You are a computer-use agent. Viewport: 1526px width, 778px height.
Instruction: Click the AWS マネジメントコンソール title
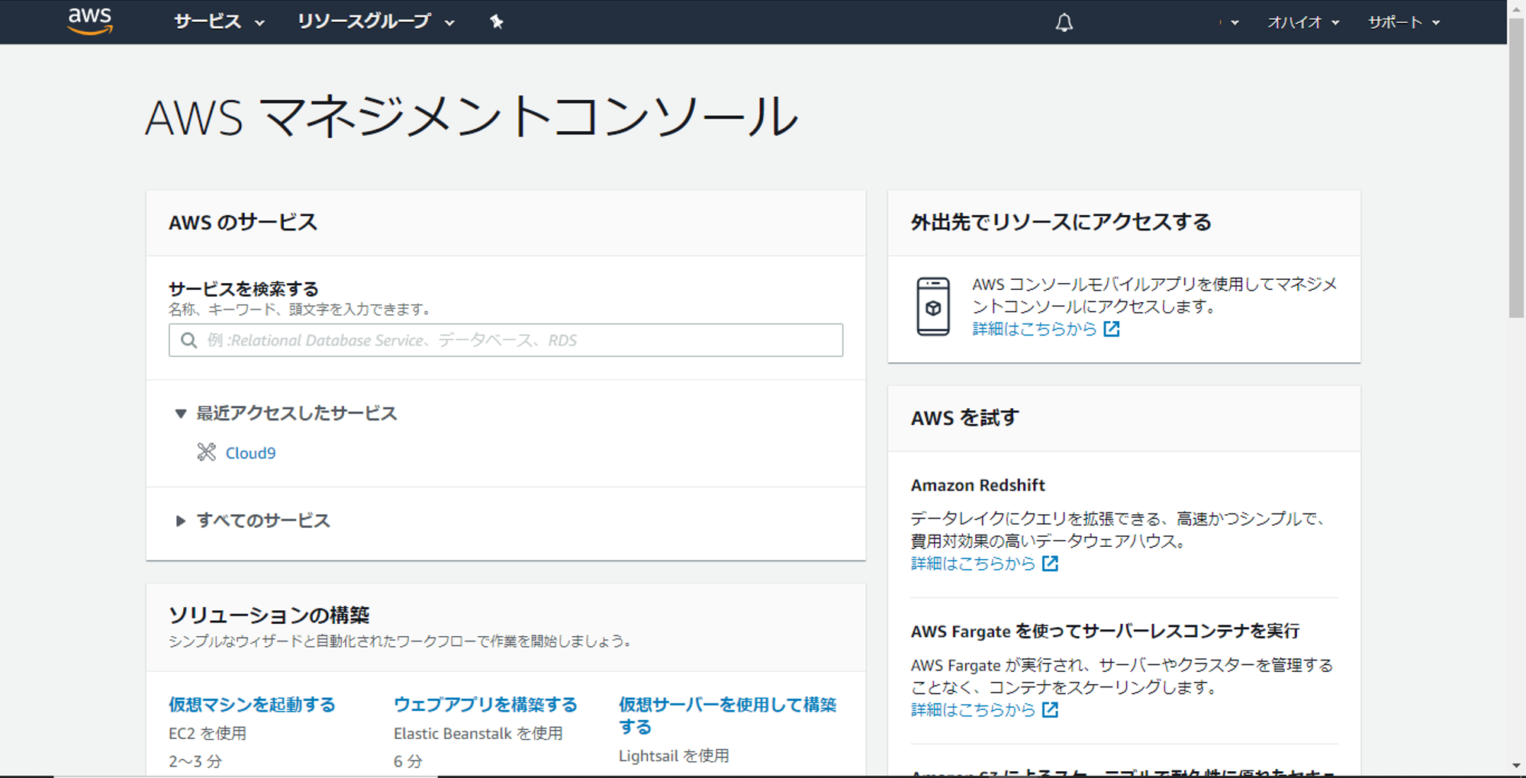tap(472, 117)
